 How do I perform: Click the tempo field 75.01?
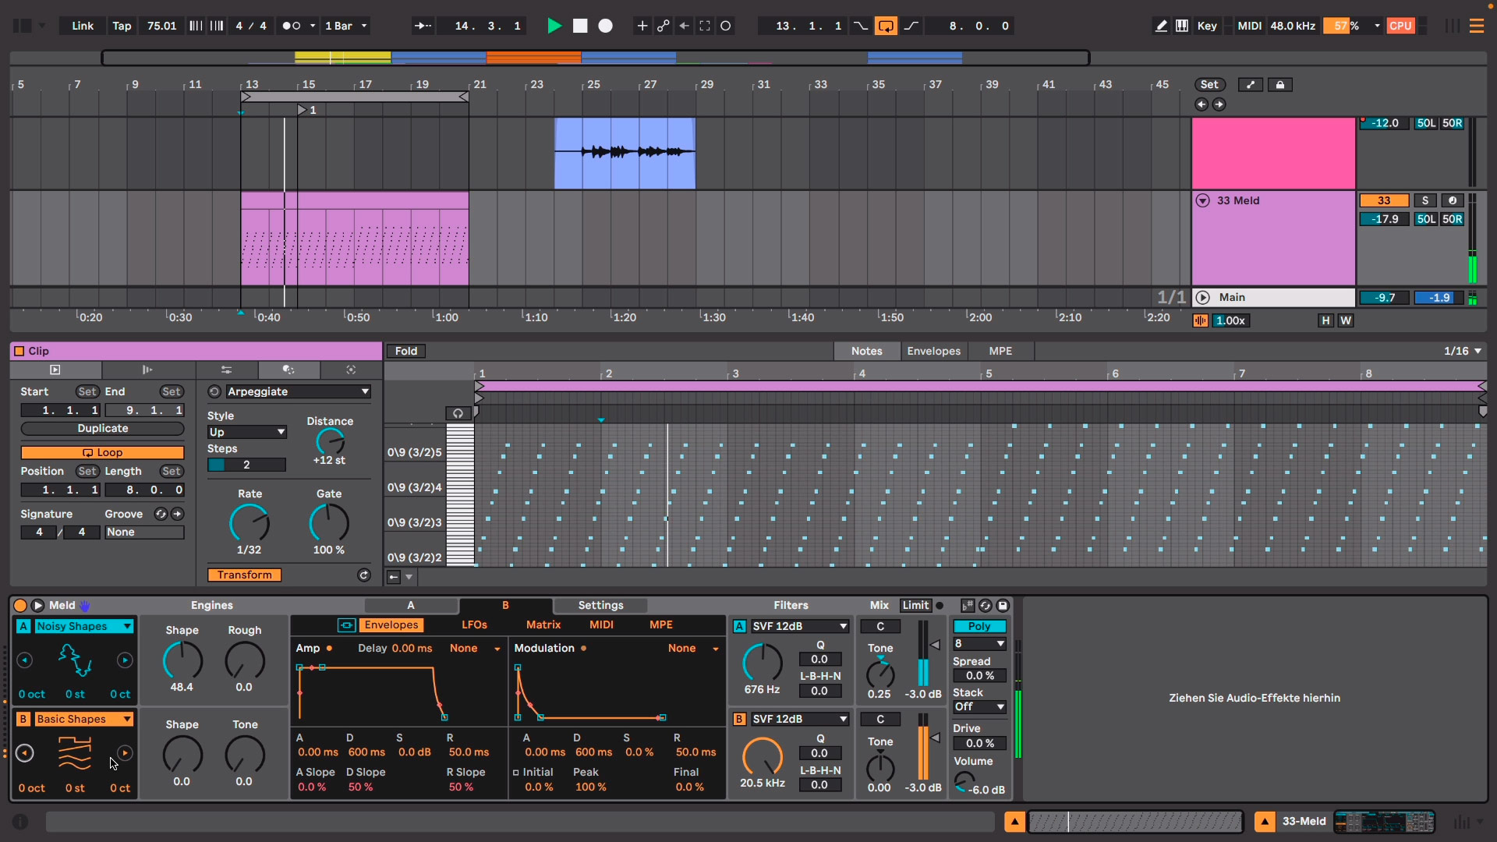pyautogui.click(x=161, y=26)
